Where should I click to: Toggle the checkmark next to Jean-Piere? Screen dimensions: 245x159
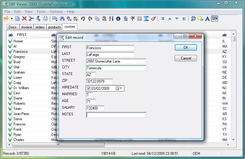pos(10,114)
